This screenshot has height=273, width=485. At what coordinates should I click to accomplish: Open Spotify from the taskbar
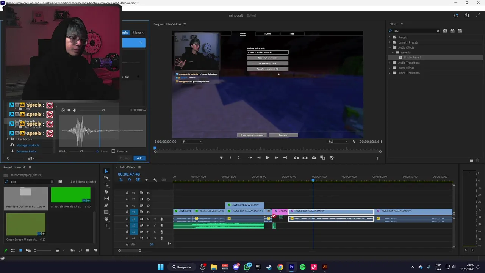[x=302, y=267]
